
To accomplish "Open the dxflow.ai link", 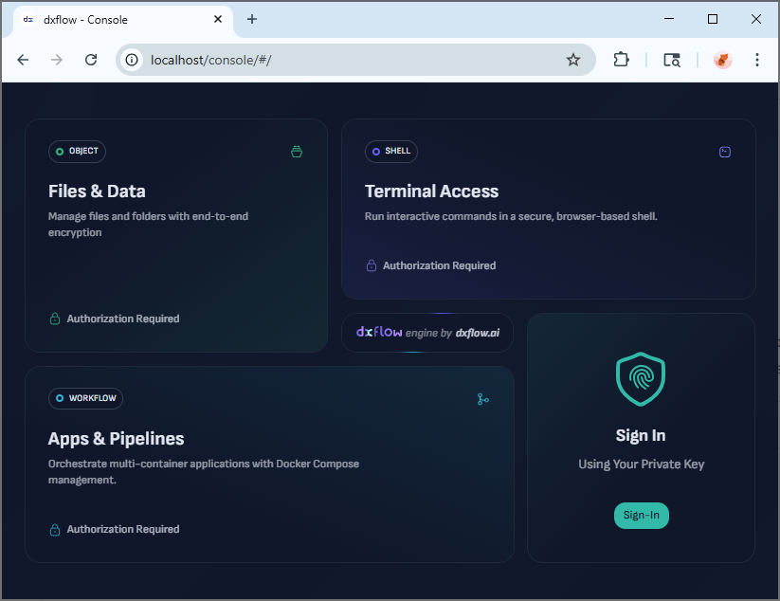I will click(478, 333).
